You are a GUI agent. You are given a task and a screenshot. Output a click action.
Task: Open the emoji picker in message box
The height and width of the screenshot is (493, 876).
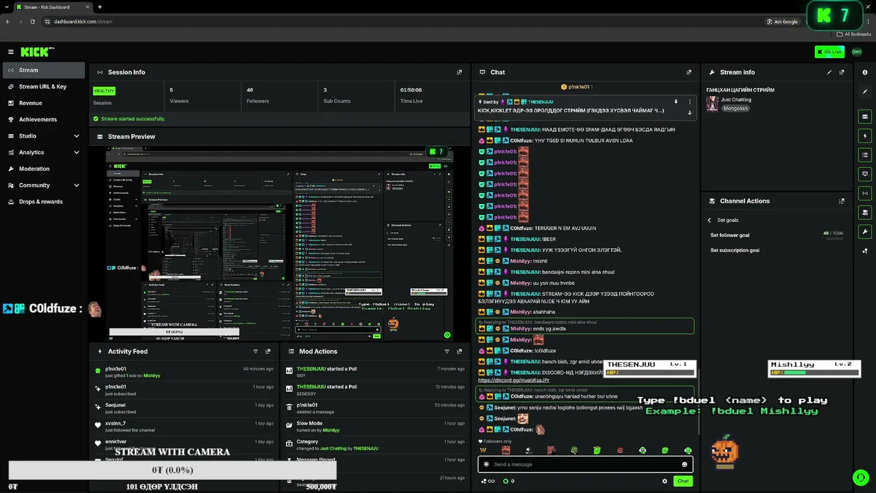click(684, 464)
